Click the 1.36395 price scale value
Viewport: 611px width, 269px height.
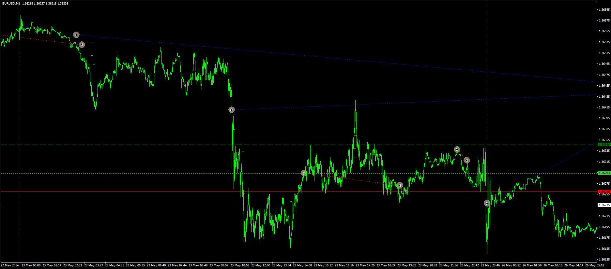coord(604,118)
